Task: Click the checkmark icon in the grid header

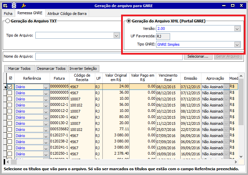Action: pos(10,78)
